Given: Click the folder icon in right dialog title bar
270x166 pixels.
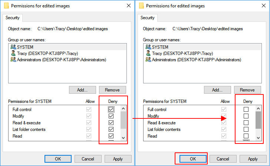Looking at the screenshot, I should coord(141,6).
